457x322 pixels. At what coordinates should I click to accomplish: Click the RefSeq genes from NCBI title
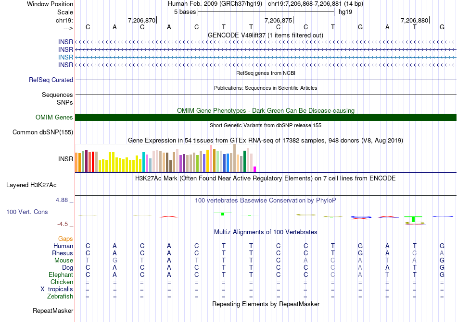(266, 73)
